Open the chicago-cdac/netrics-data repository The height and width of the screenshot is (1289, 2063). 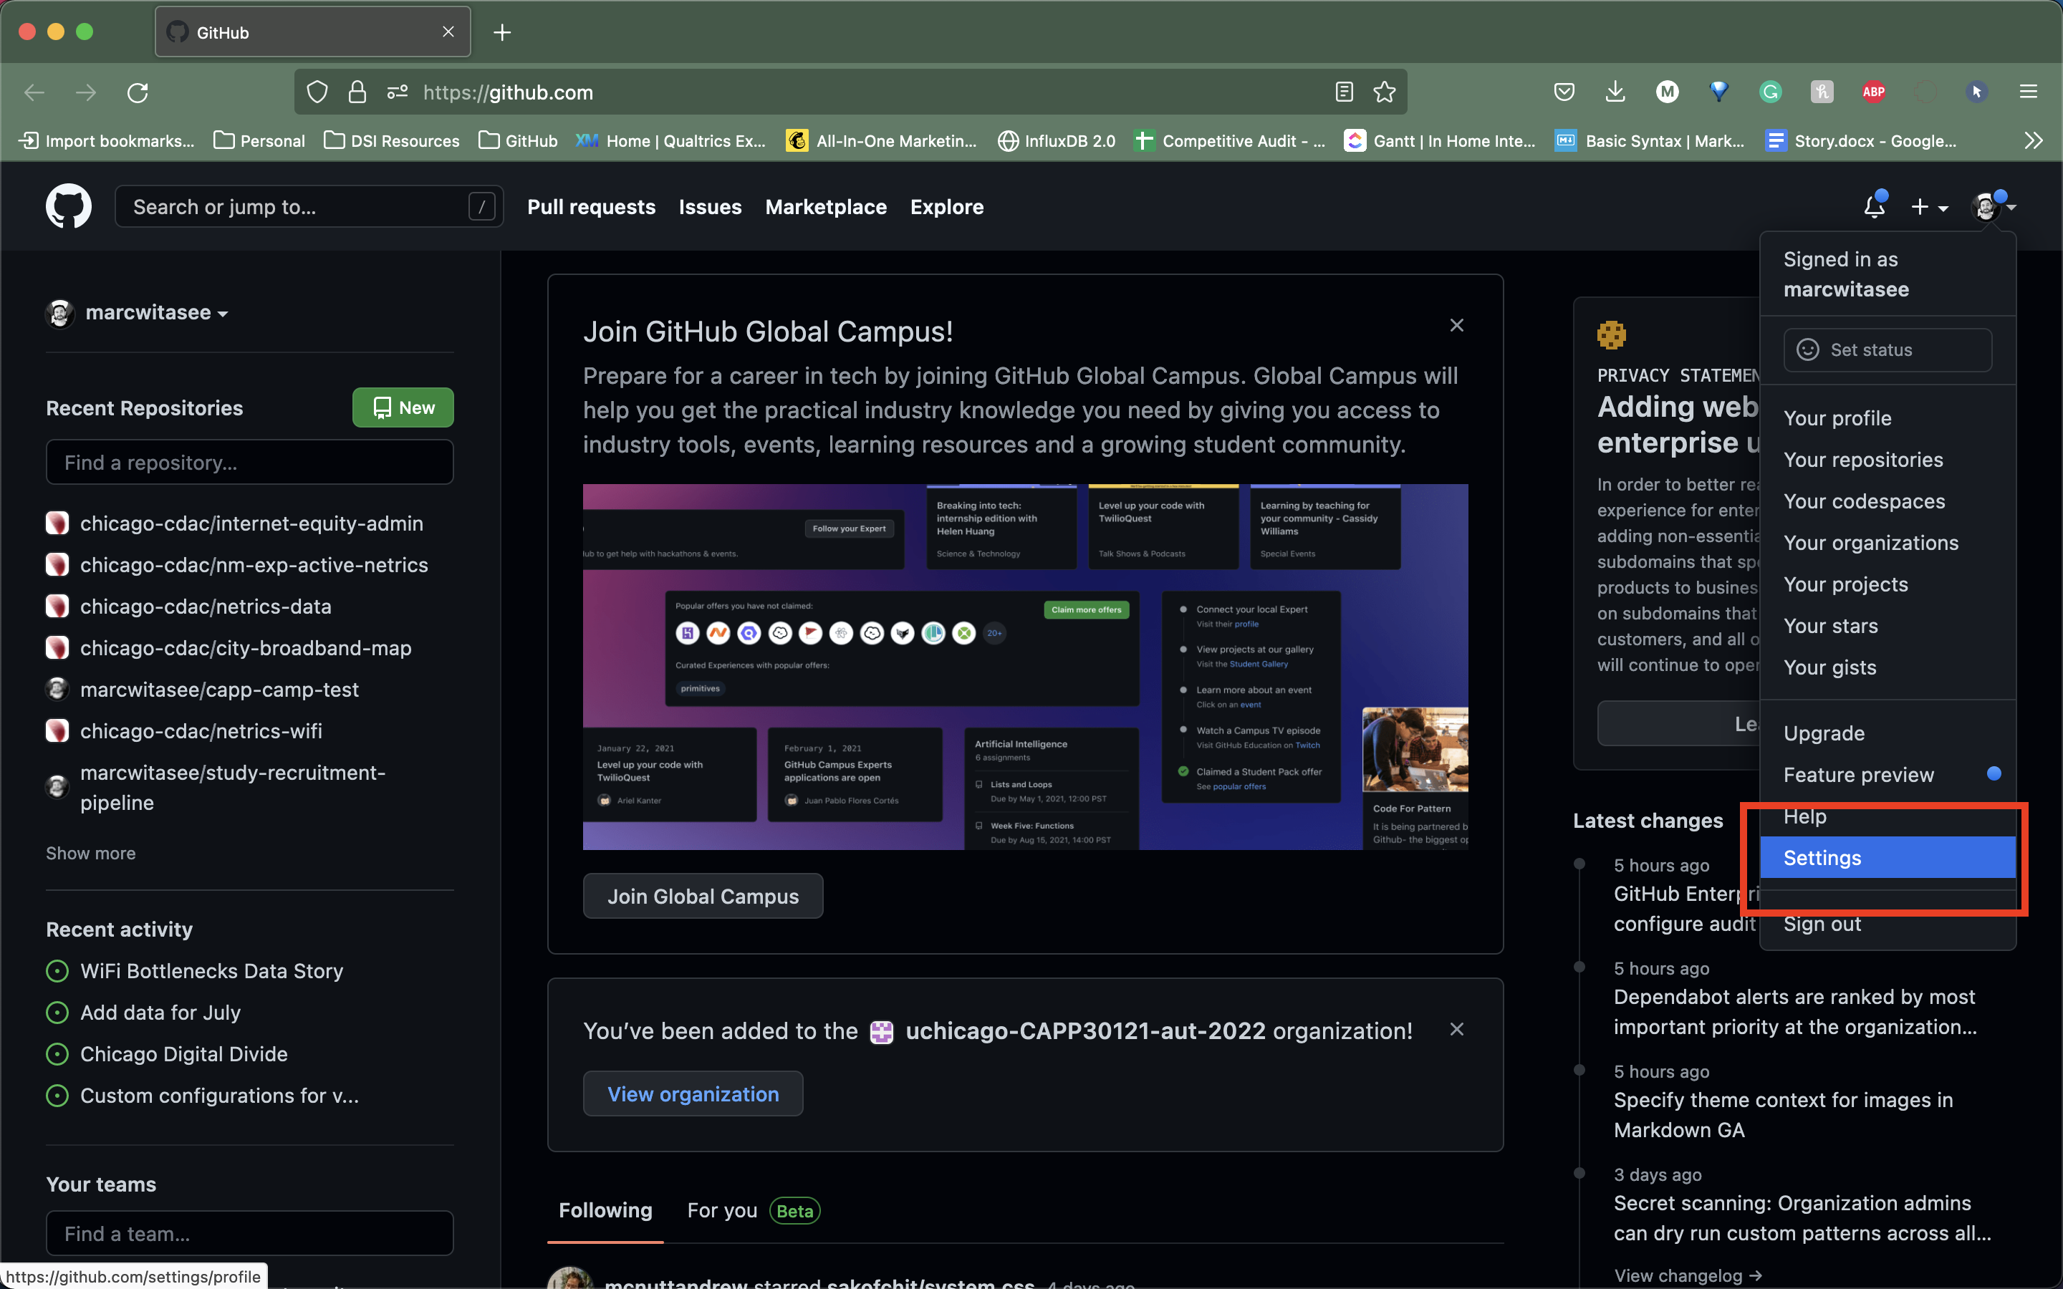point(206,606)
